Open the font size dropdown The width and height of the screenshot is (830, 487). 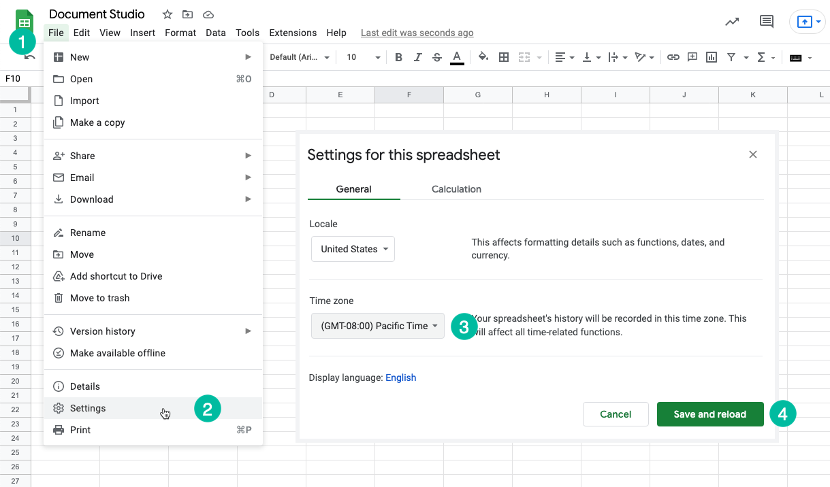click(361, 57)
